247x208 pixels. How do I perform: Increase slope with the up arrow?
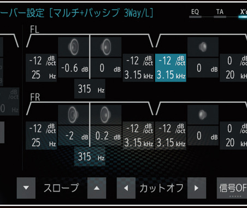97,188
